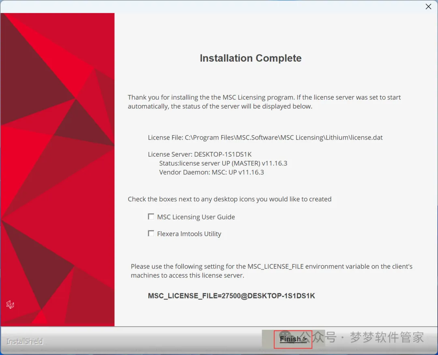Close the installer window
Viewport: 438px width, 355px height.
(428, 6)
